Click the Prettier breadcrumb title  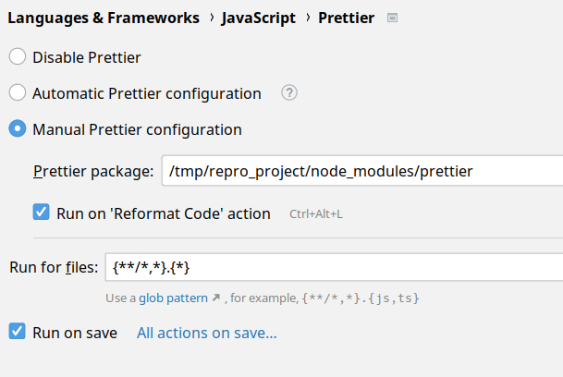(346, 18)
